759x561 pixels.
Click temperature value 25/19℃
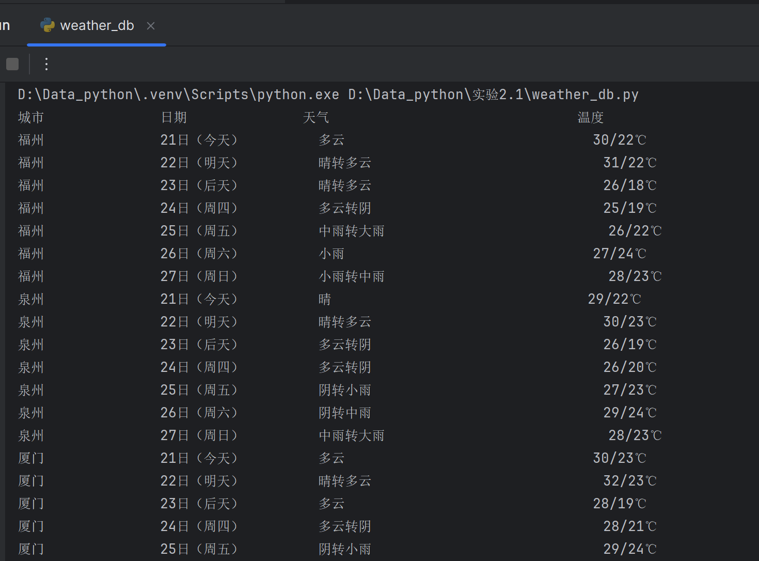pyautogui.click(x=630, y=208)
